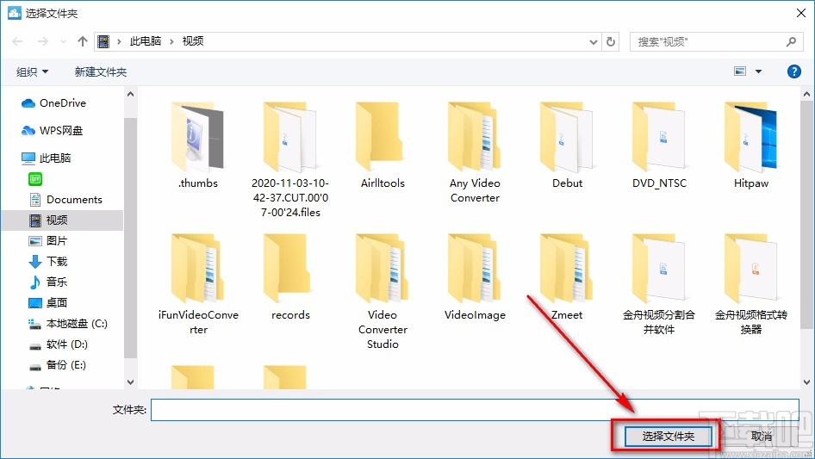Select 此电脑 in the navigation tree
Viewport: 815px width, 459px height.
point(47,158)
